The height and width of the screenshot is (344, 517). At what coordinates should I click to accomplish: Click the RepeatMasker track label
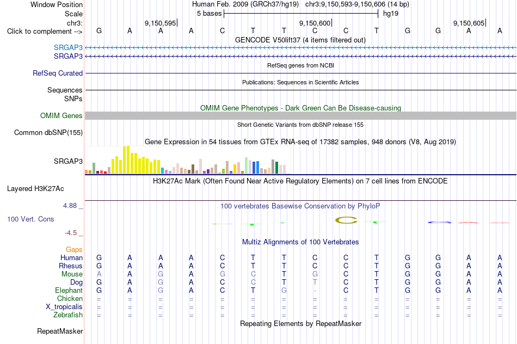click(60, 331)
